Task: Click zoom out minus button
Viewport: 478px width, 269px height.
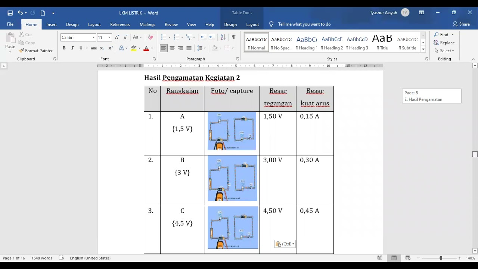Action: point(418,258)
